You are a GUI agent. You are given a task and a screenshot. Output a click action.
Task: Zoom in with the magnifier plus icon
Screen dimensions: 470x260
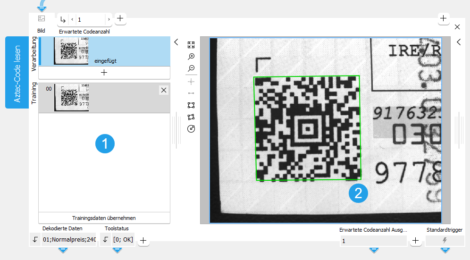point(191,57)
